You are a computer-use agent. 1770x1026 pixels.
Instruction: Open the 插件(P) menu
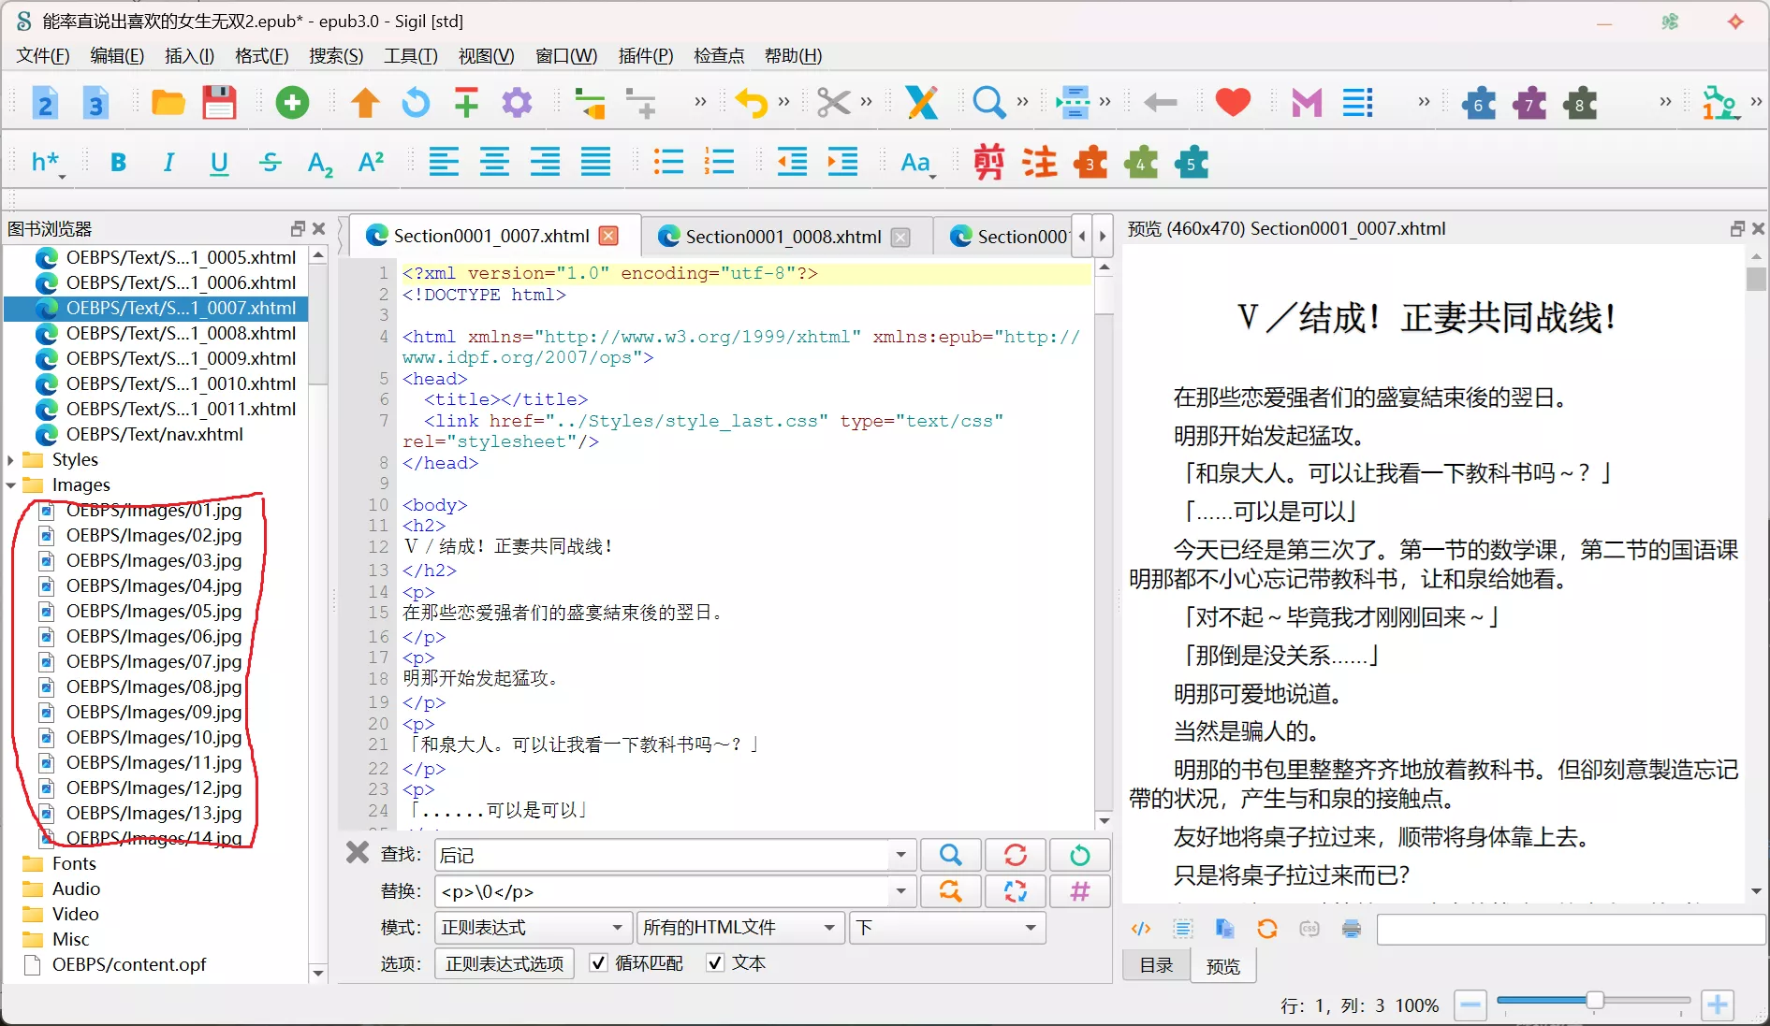pyautogui.click(x=645, y=56)
